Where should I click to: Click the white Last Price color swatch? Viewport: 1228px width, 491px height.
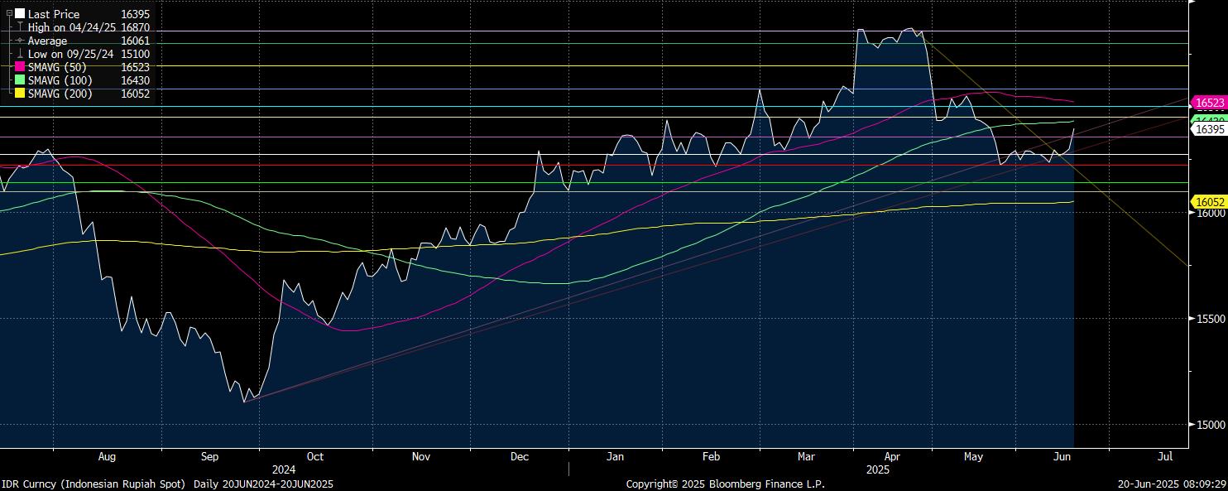point(20,14)
